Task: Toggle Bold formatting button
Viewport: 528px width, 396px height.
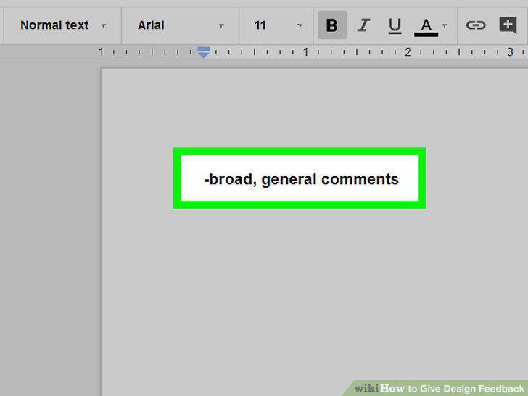Action: click(x=332, y=25)
